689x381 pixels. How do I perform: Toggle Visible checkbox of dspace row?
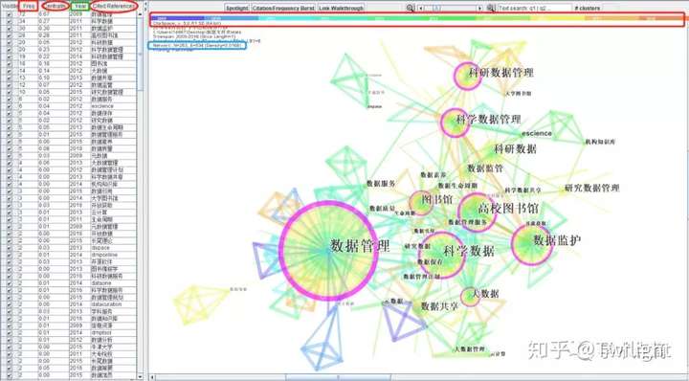(10, 247)
